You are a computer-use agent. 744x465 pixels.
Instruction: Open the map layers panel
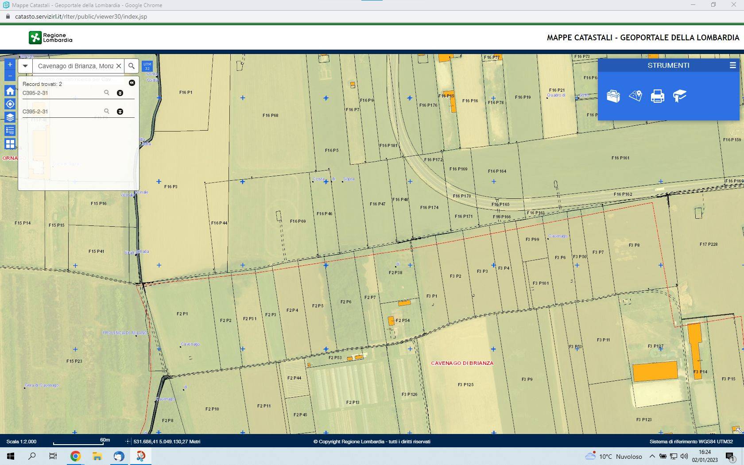pos(10,117)
